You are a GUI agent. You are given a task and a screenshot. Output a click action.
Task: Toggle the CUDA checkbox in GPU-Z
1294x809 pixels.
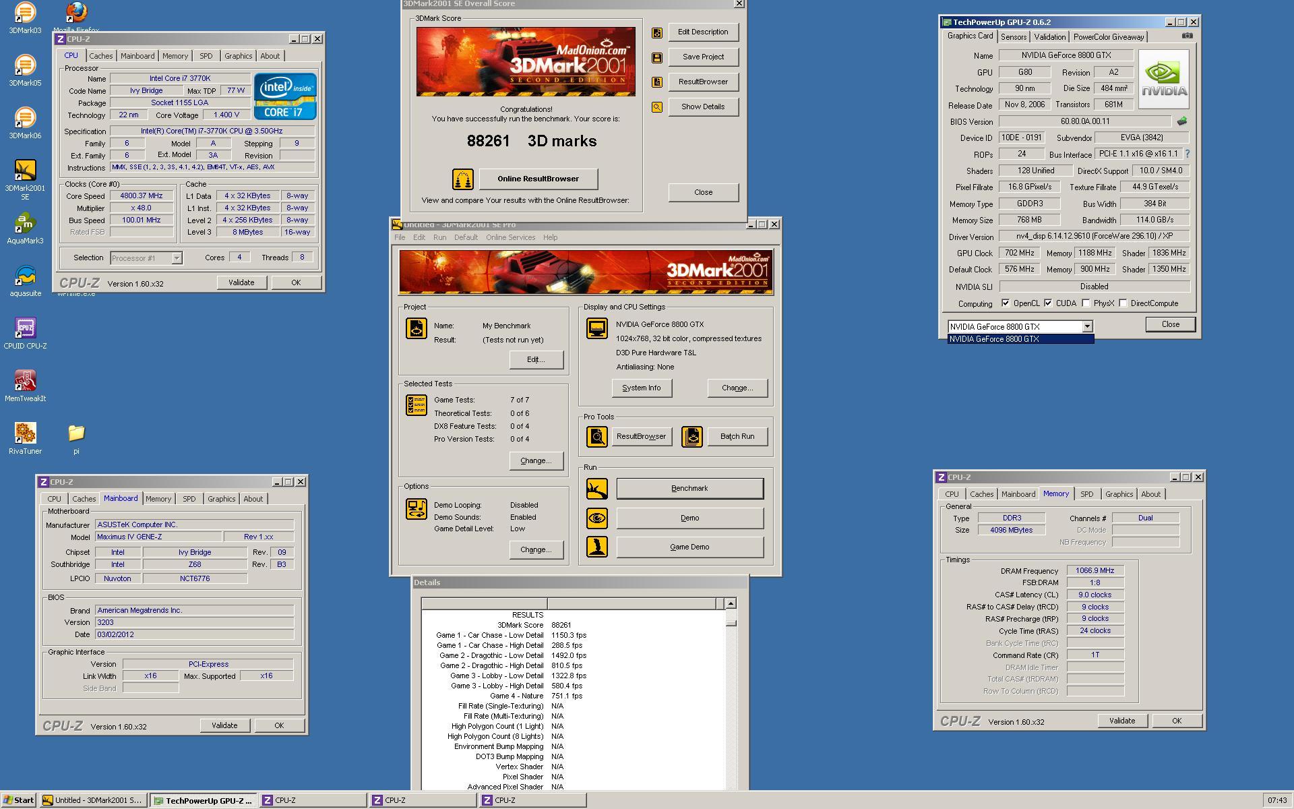[1048, 303]
